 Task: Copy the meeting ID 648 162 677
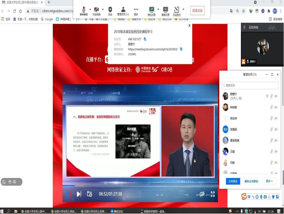[x=145, y=39]
